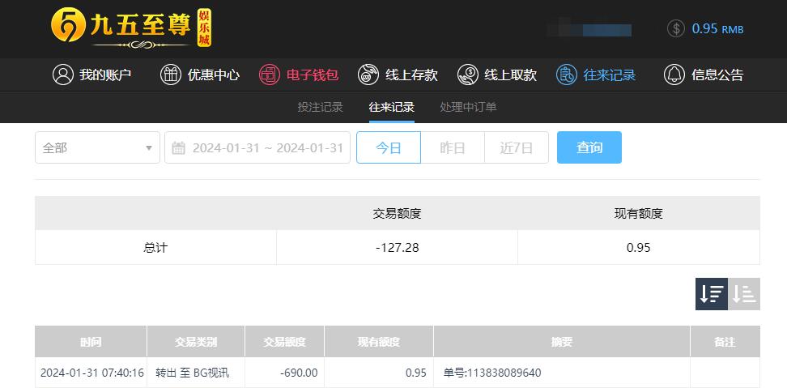This screenshot has width=787, height=388.
Task: Click the 九五至尊 logo
Action: tap(131, 28)
